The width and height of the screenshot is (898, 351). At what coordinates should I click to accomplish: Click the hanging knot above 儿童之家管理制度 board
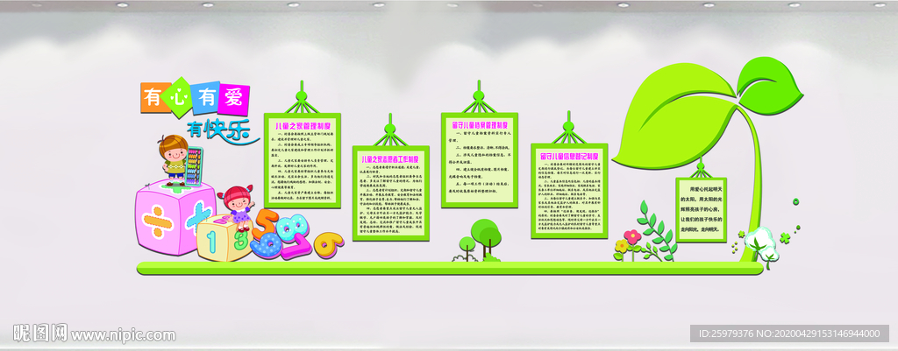[302, 98]
